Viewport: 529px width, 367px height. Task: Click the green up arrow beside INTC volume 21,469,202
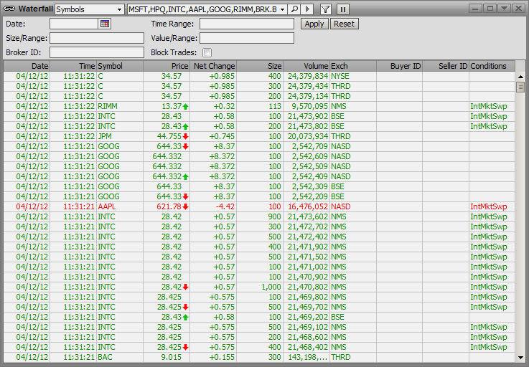pyautogui.click(x=186, y=317)
